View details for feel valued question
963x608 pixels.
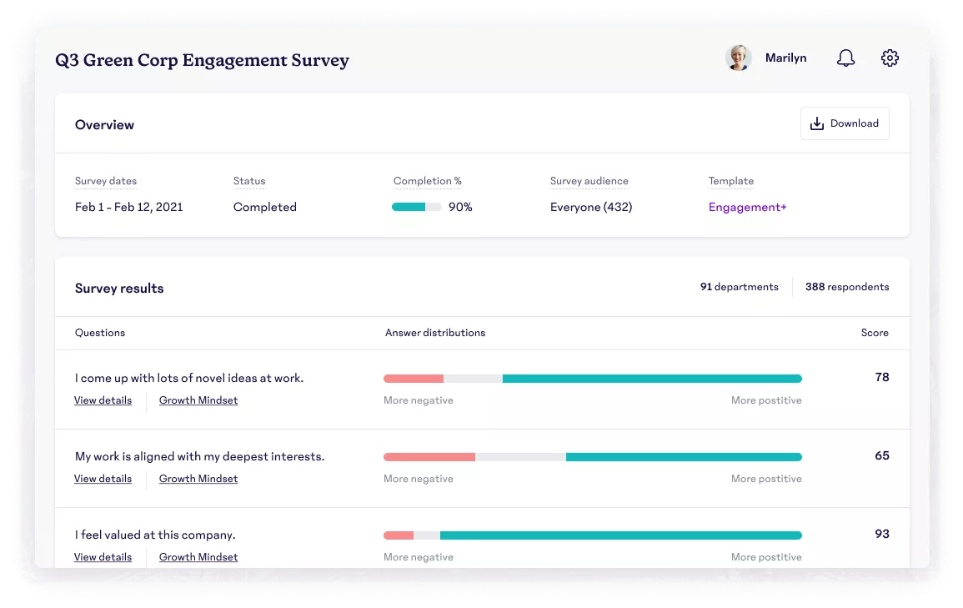coord(103,557)
